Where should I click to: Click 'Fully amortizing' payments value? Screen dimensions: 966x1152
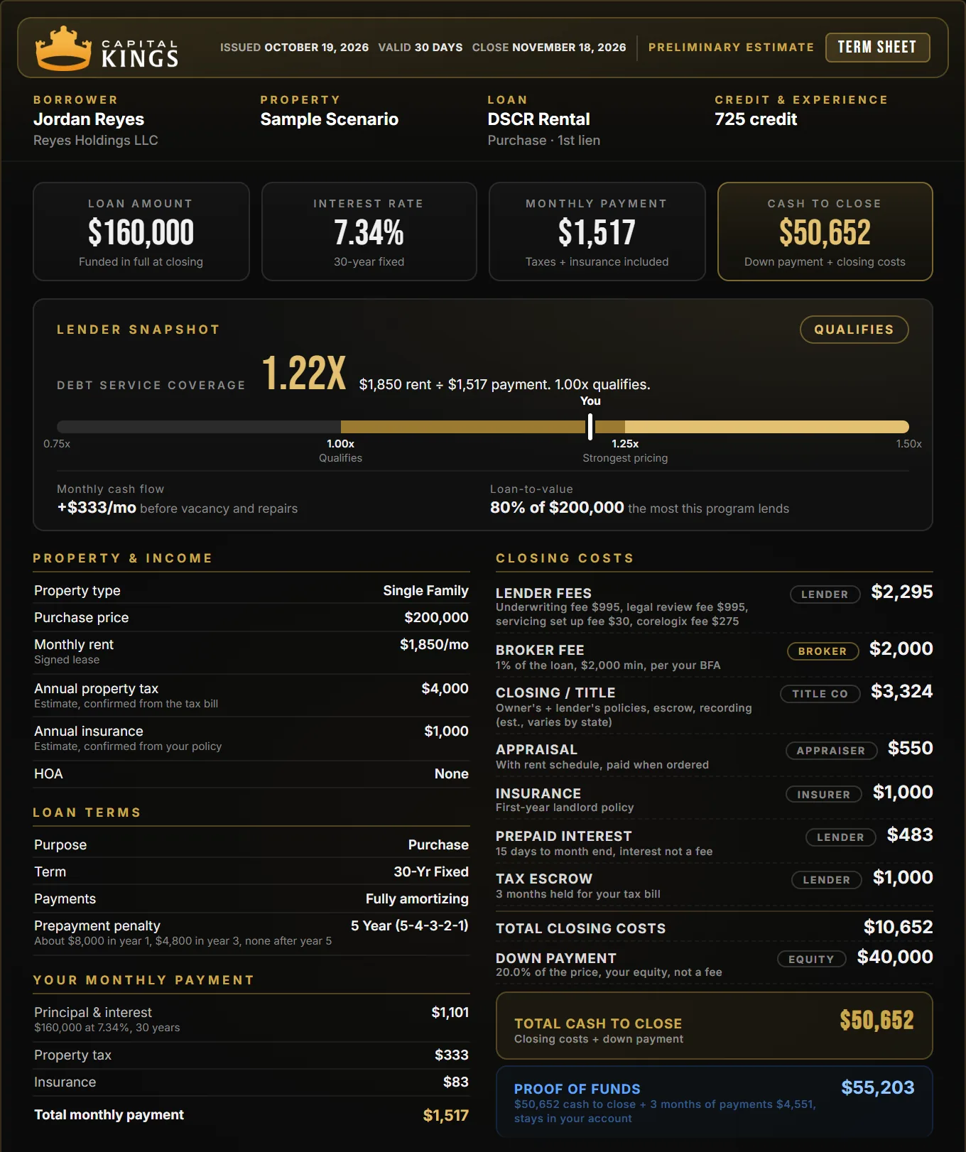point(417,899)
